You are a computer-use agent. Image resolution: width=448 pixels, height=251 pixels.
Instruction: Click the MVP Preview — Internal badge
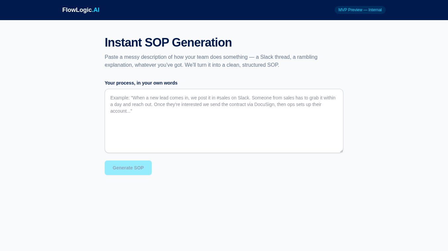click(360, 10)
